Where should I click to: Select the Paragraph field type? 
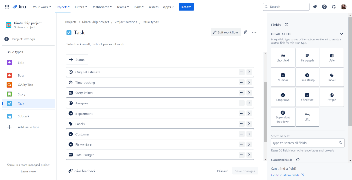click(307, 58)
